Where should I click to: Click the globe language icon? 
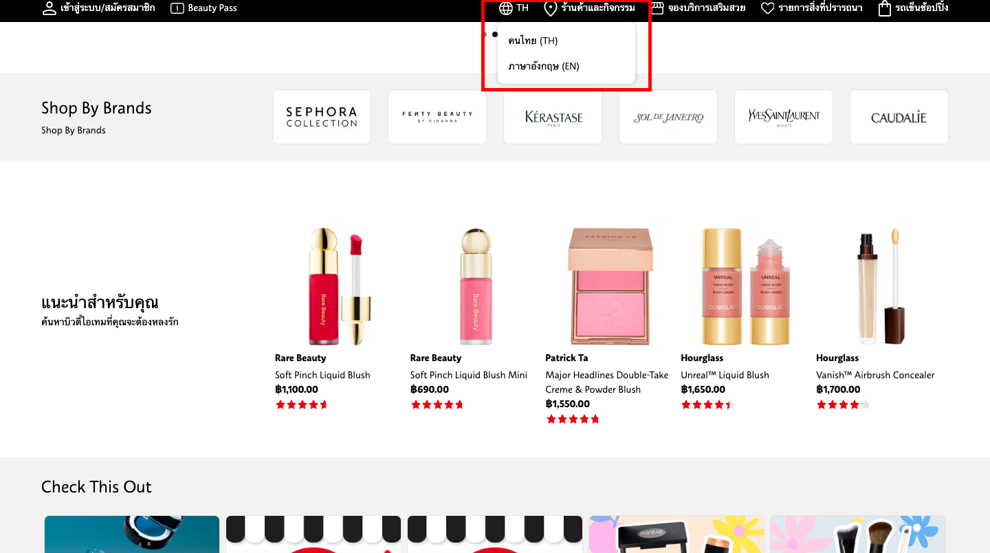(506, 8)
